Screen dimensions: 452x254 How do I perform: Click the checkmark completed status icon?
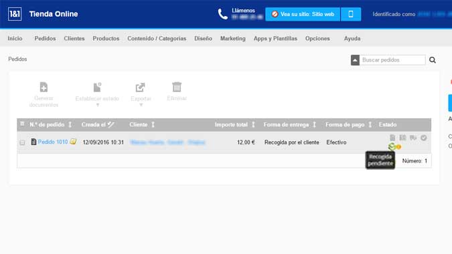pyautogui.click(x=423, y=138)
